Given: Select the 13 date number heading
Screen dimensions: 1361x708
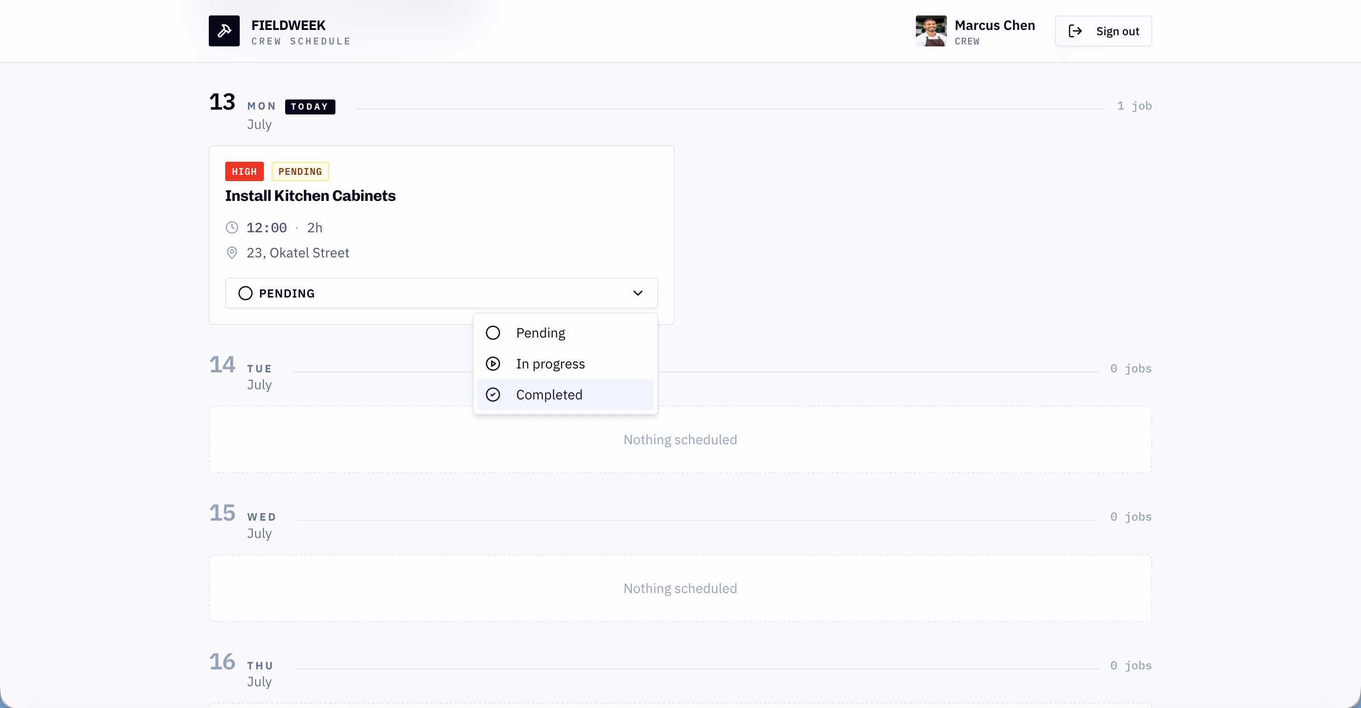Looking at the screenshot, I should (222, 101).
